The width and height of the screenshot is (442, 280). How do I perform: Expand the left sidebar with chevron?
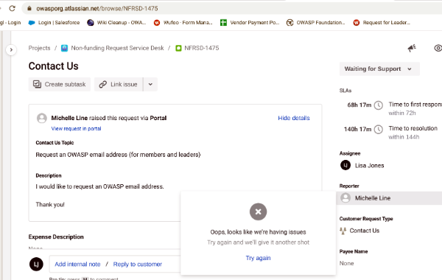(11, 50)
